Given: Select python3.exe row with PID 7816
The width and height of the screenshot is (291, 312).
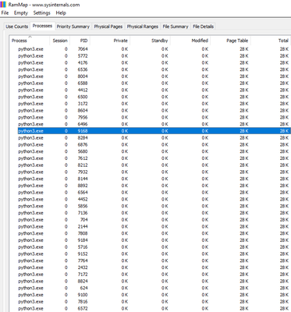Looking at the screenshot, I should click(154, 302).
